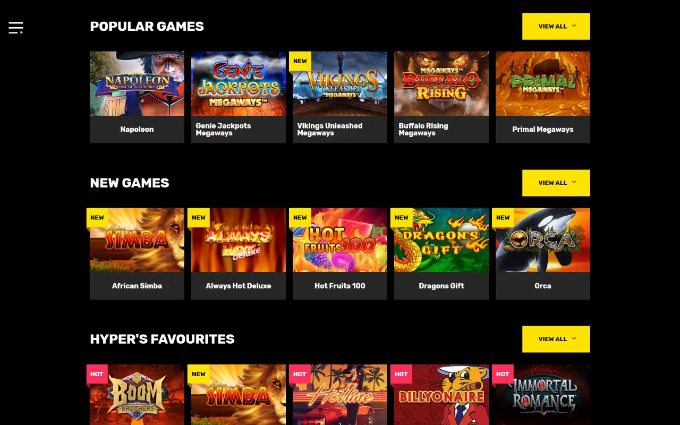Viewport: 680px width, 425px height.
Task: Expand View All for Popular Games
Action: point(556,26)
